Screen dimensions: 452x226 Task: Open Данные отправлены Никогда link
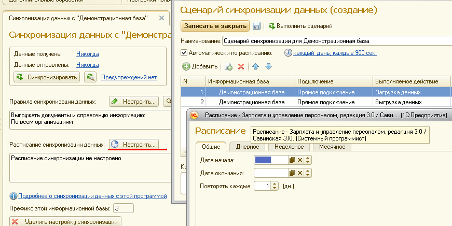(87, 65)
